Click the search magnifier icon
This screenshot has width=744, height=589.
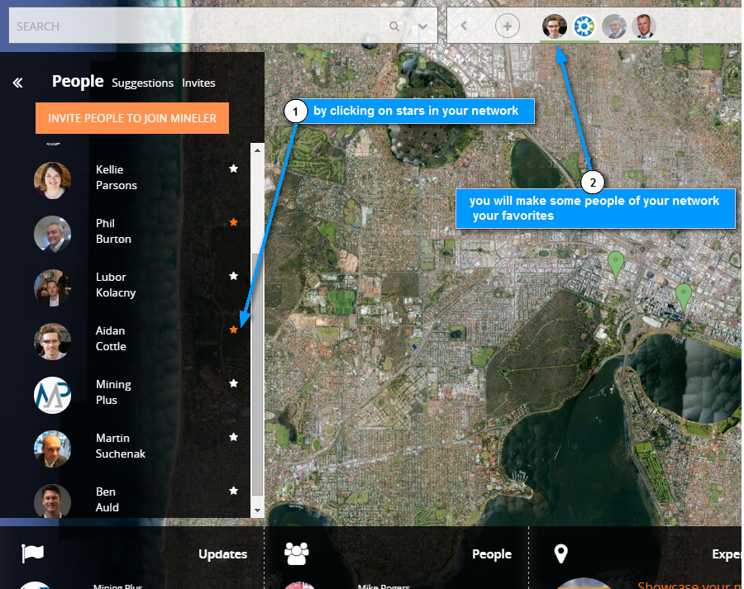tap(394, 26)
